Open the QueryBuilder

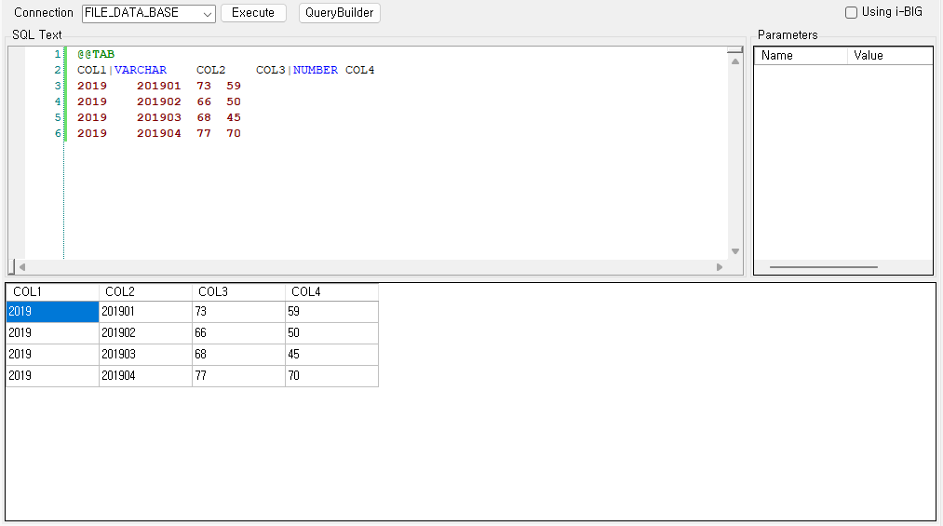tap(340, 13)
